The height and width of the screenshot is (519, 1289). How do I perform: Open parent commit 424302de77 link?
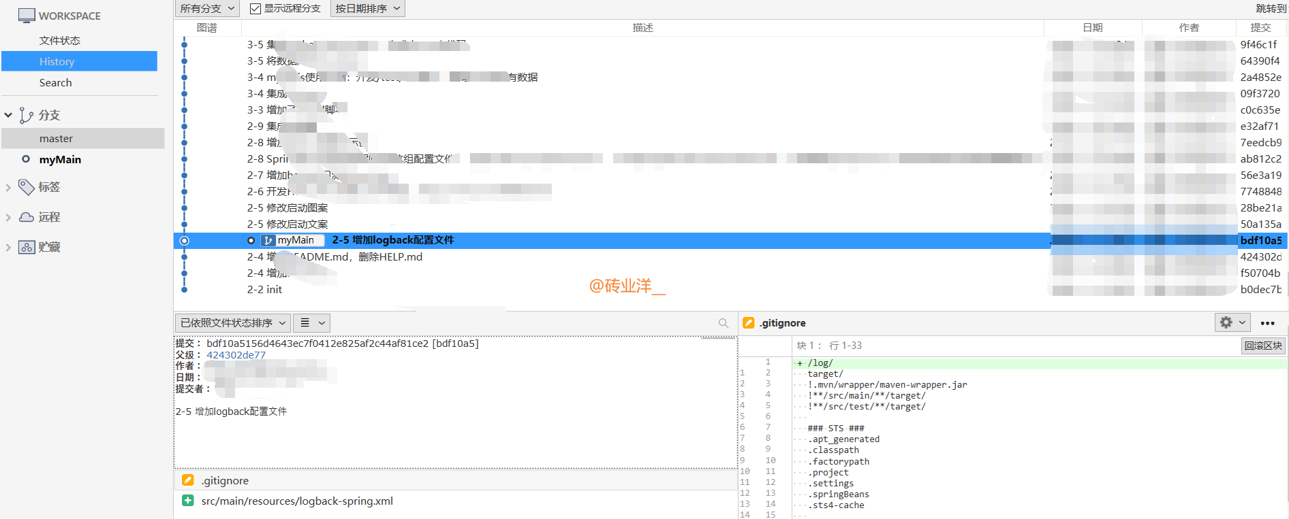tap(236, 354)
